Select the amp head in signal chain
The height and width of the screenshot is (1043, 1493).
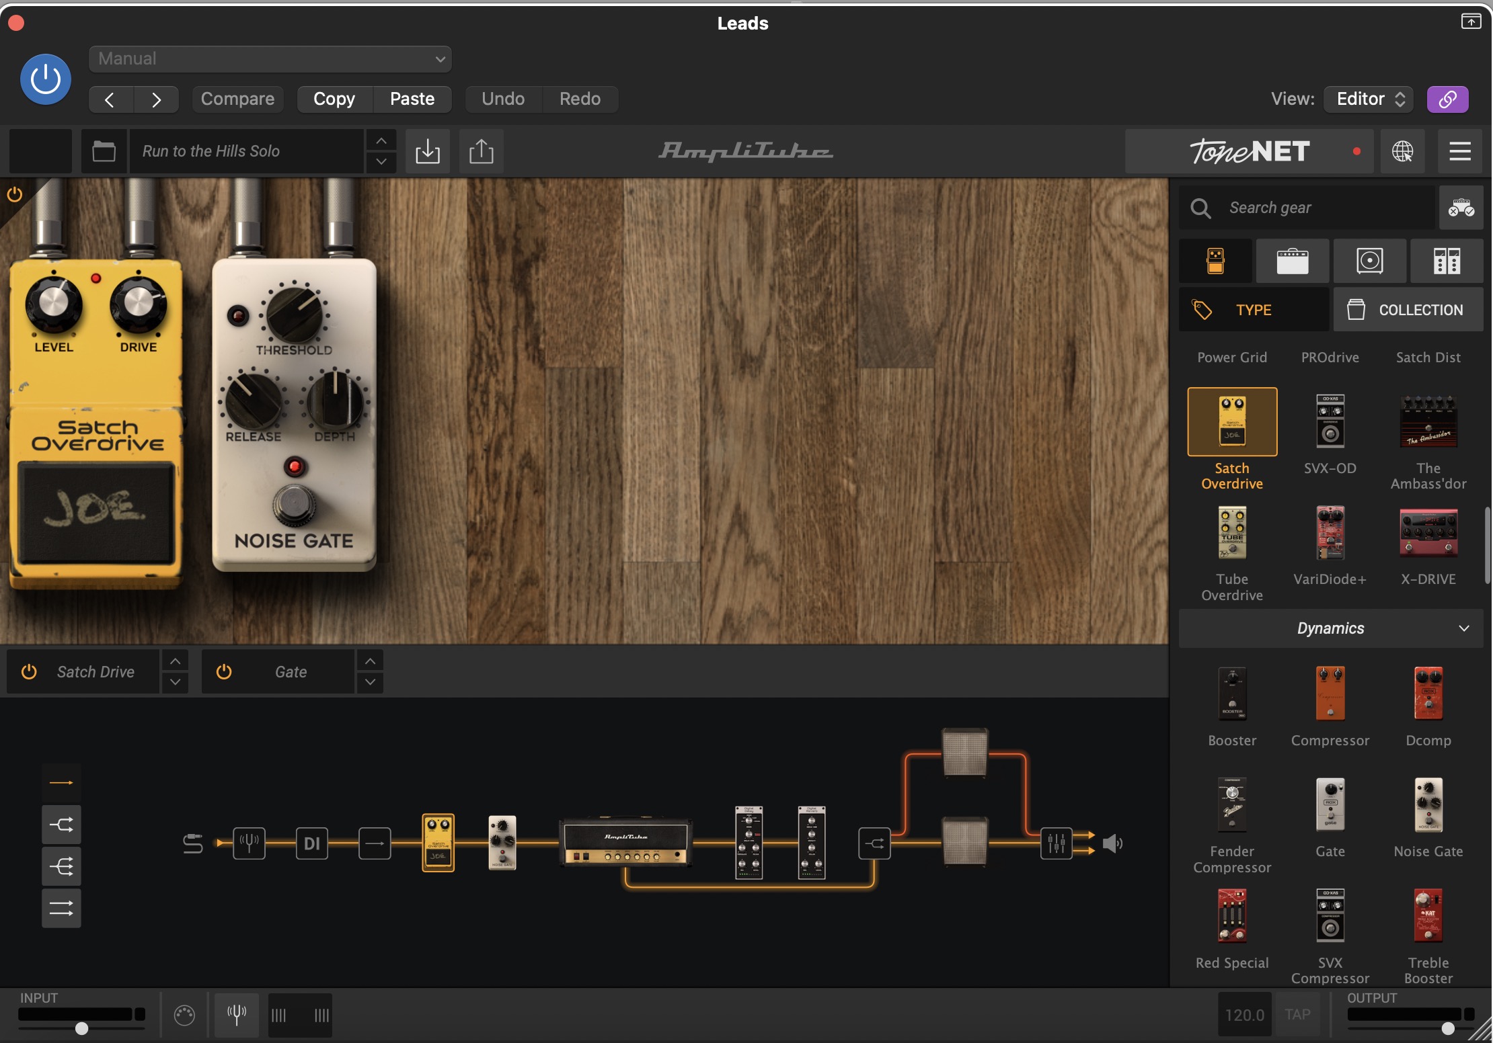(625, 843)
